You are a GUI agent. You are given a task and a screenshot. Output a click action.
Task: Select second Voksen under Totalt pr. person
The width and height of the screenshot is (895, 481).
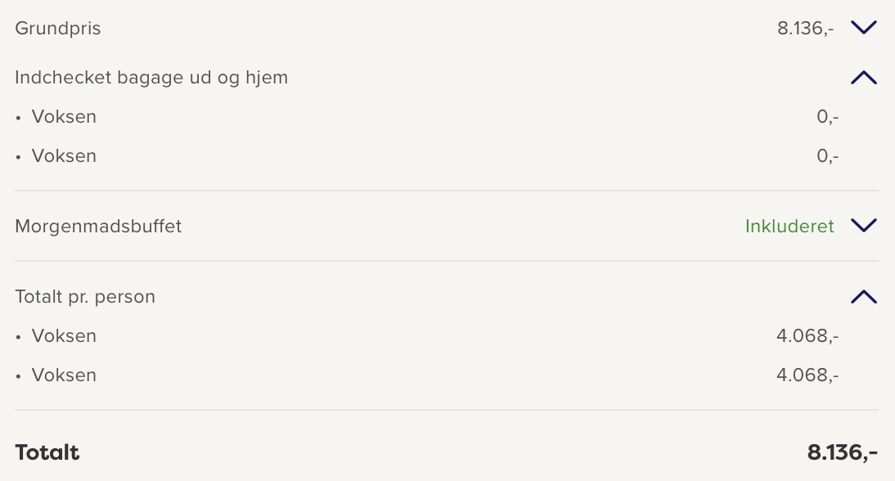[64, 375]
